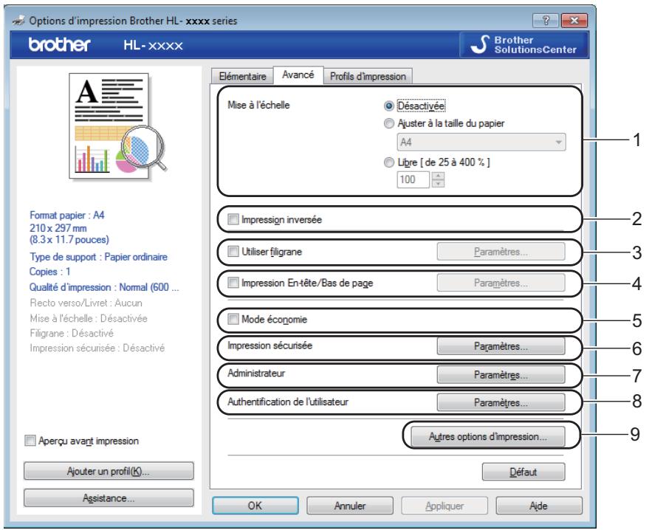Image resolution: width=649 pixels, height=530 pixels.
Task: Decrease the scaling percentage with down arrow
Action: pyautogui.click(x=438, y=183)
